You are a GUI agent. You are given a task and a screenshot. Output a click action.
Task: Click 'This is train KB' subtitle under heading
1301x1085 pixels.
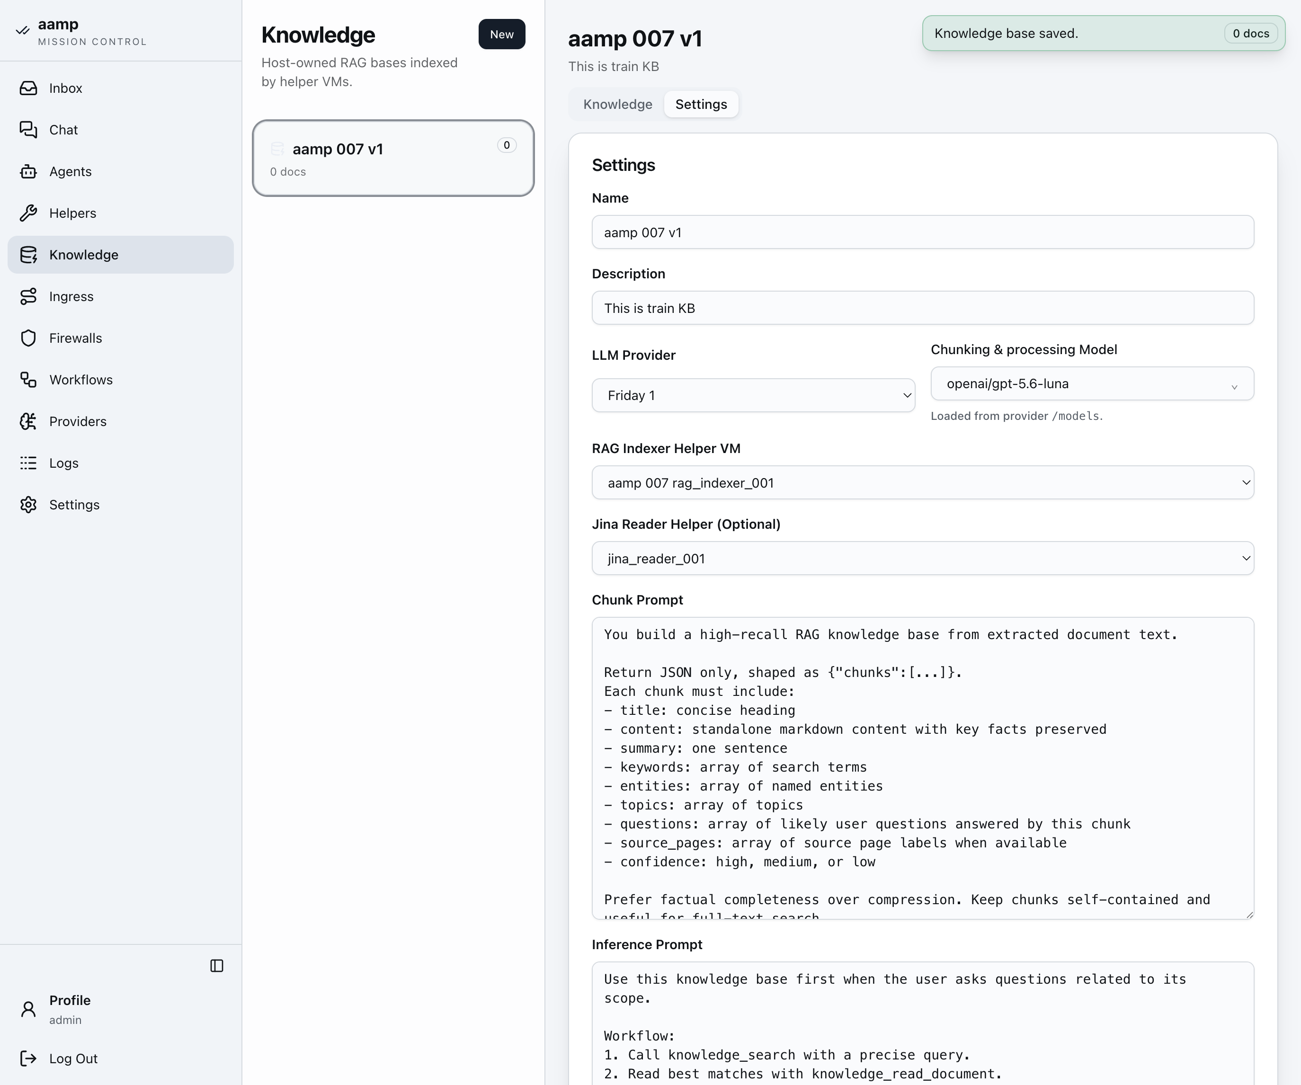[x=613, y=66]
